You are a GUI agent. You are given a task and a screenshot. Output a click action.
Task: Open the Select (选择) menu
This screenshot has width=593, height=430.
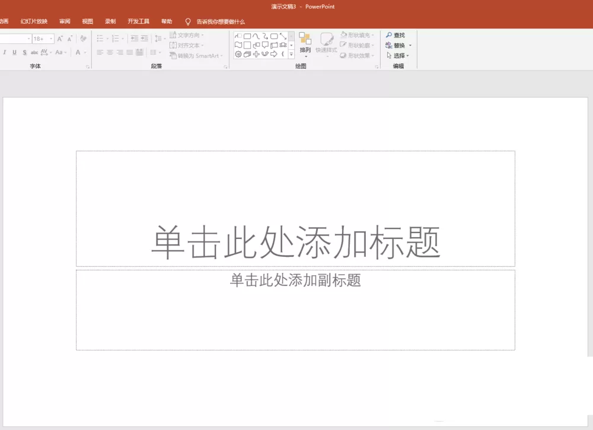point(397,56)
